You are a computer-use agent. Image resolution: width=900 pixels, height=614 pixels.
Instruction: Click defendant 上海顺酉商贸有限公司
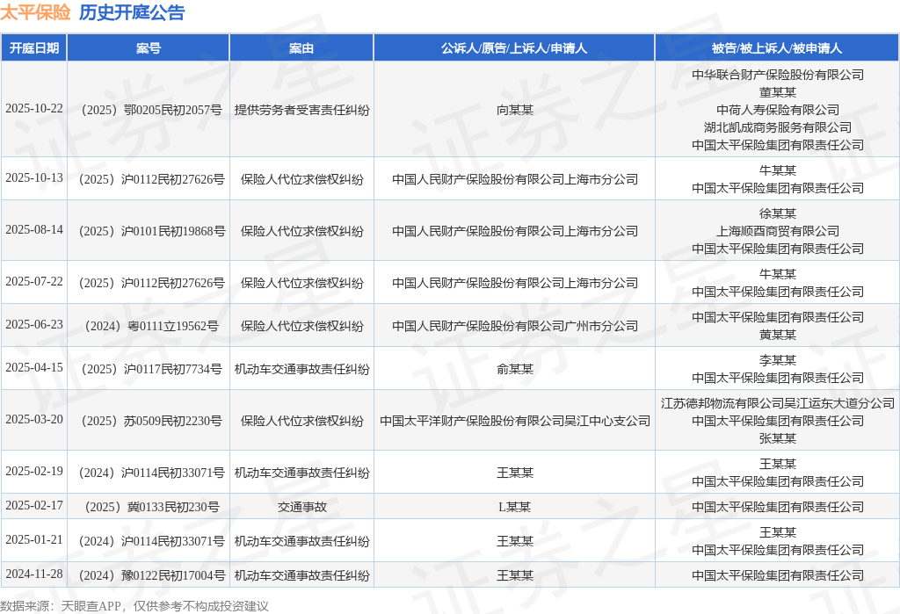coord(777,231)
